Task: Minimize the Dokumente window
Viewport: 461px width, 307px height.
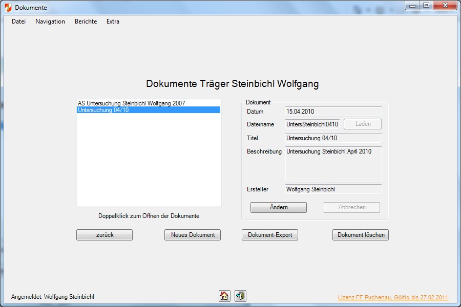Action: [x=412, y=5]
